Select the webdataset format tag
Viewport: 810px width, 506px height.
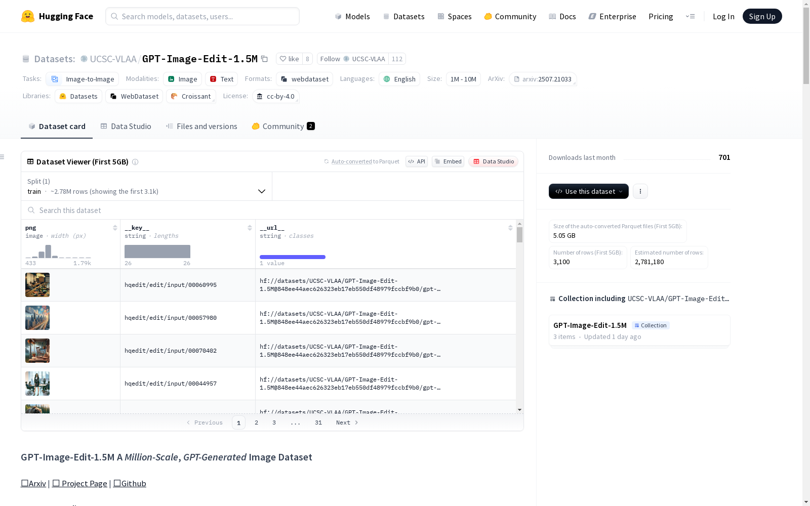[x=304, y=79]
